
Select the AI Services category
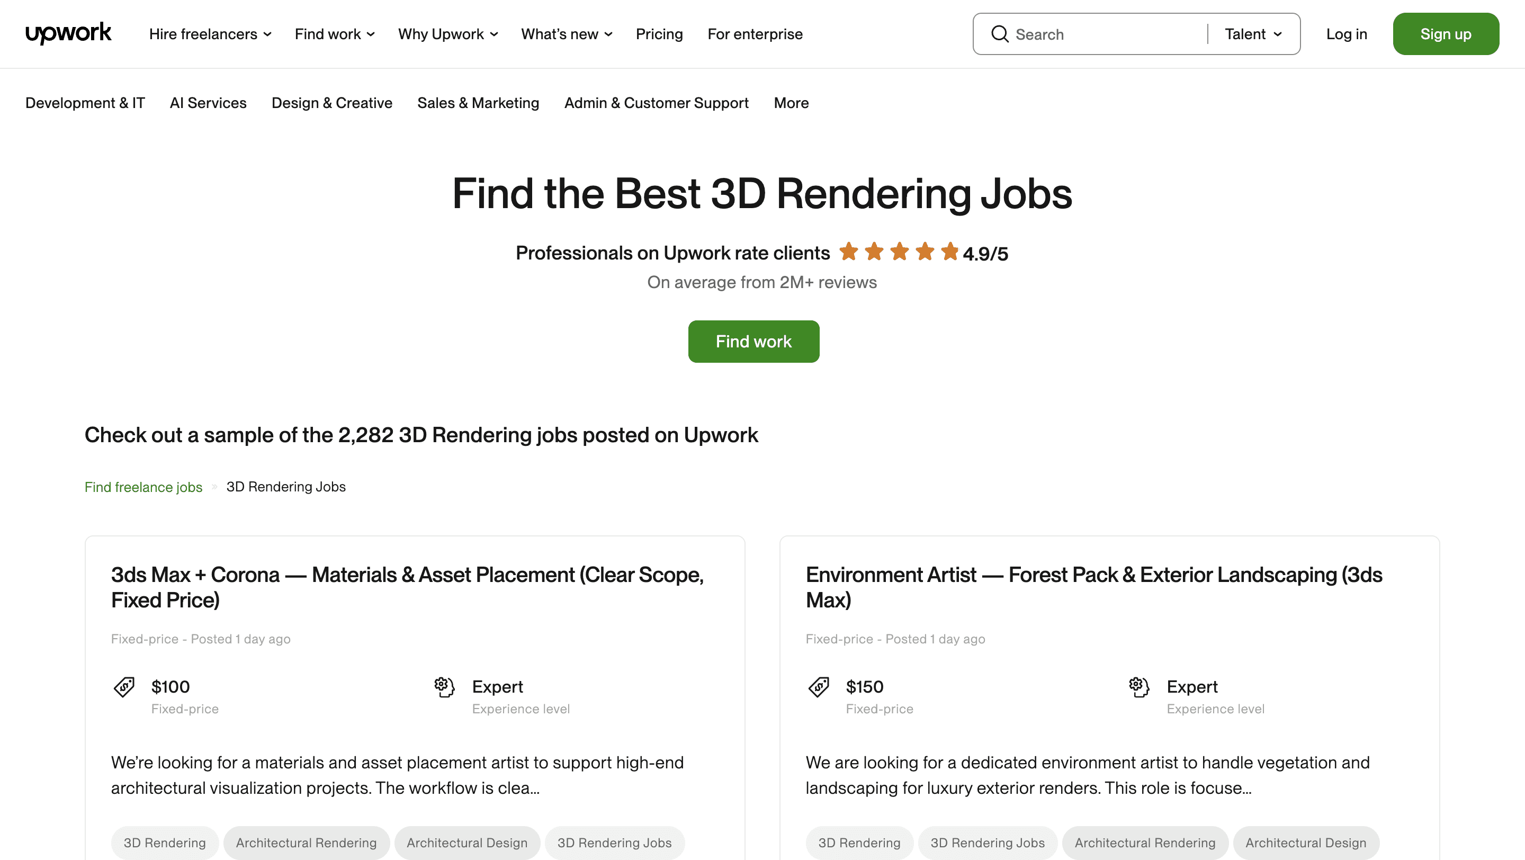click(208, 102)
